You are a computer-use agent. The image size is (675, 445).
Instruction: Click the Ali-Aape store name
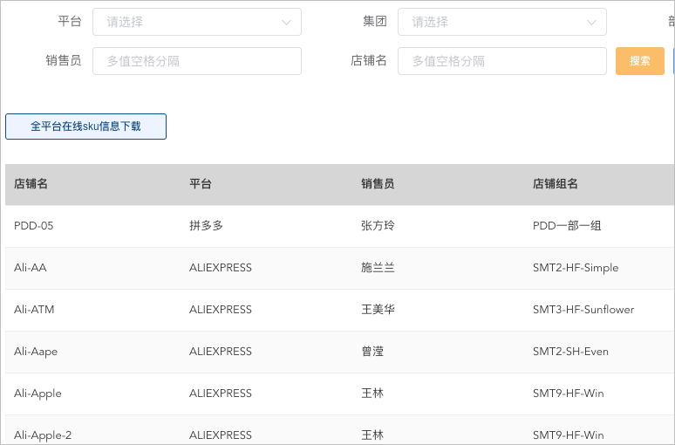pos(36,352)
